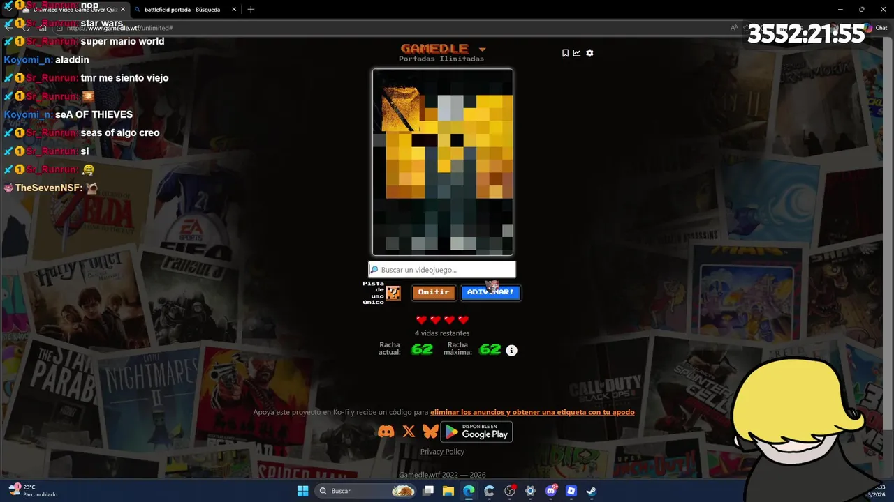Image resolution: width=894 pixels, height=502 pixels.
Task: Click the 'Racha actual' 62 value
Action: click(x=422, y=349)
